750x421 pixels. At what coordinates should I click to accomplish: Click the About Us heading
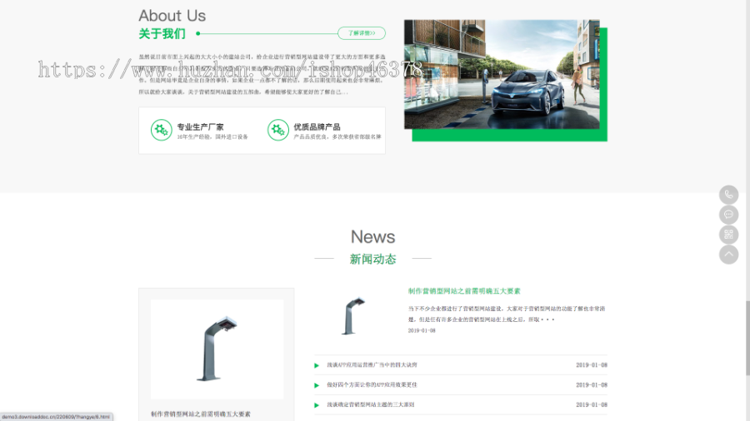(172, 16)
